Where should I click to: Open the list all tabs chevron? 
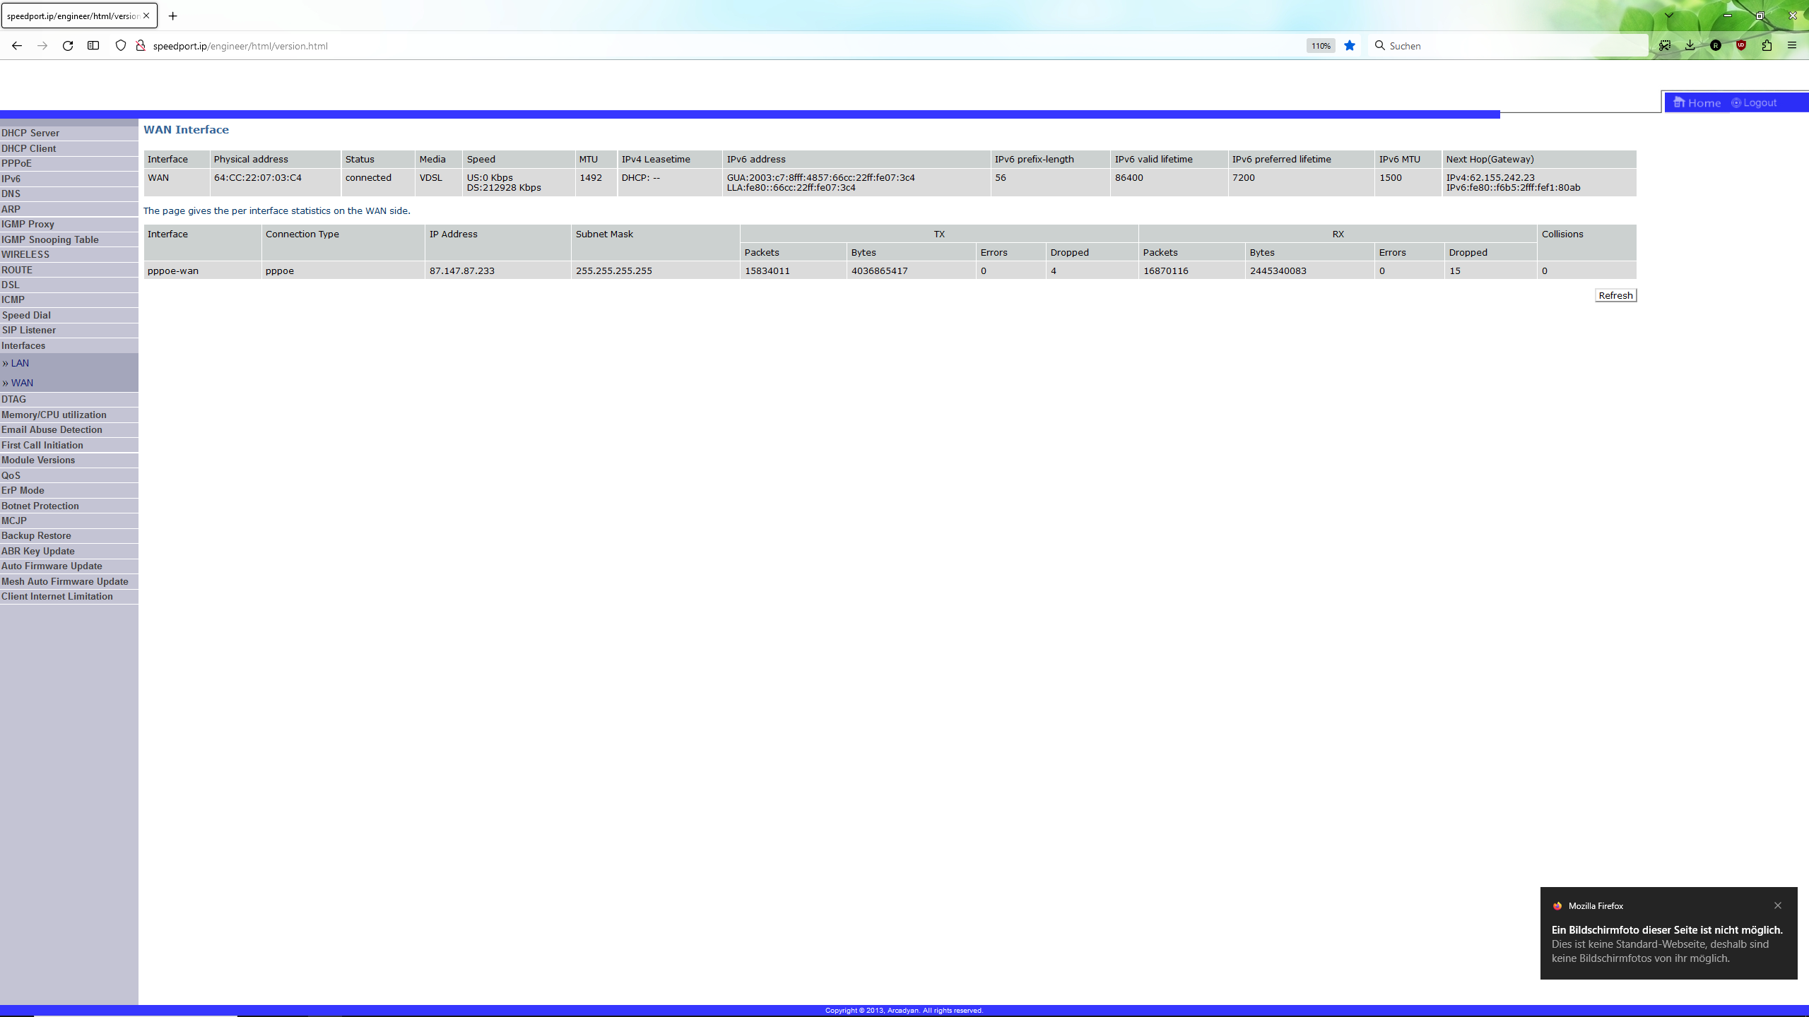(1669, 16)
